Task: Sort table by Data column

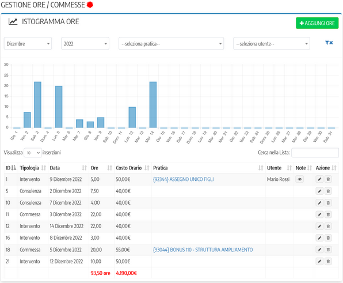Action: point(68,168)
